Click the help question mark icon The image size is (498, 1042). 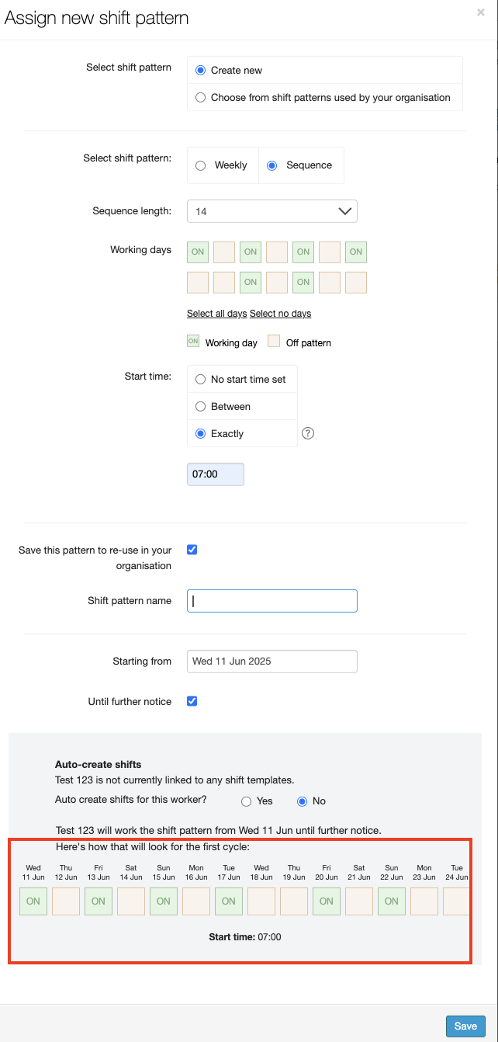click(x=307, y=434)
